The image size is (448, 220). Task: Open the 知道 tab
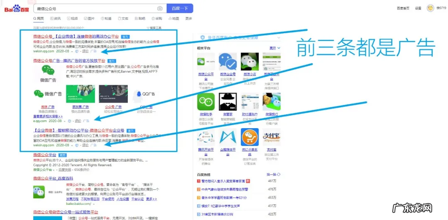tap(106, 19)
